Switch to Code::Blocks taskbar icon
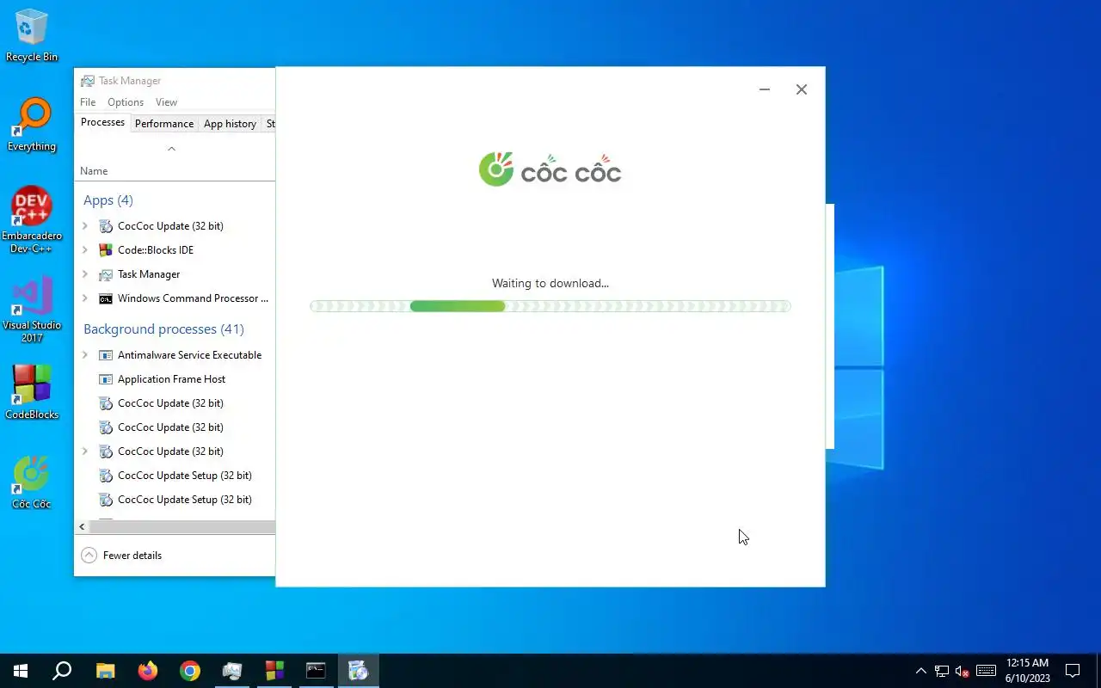The height and width of the screenshot is (688, 1101). (274, 671)
